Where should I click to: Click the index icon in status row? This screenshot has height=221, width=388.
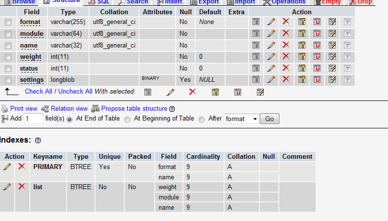(332, 68)
